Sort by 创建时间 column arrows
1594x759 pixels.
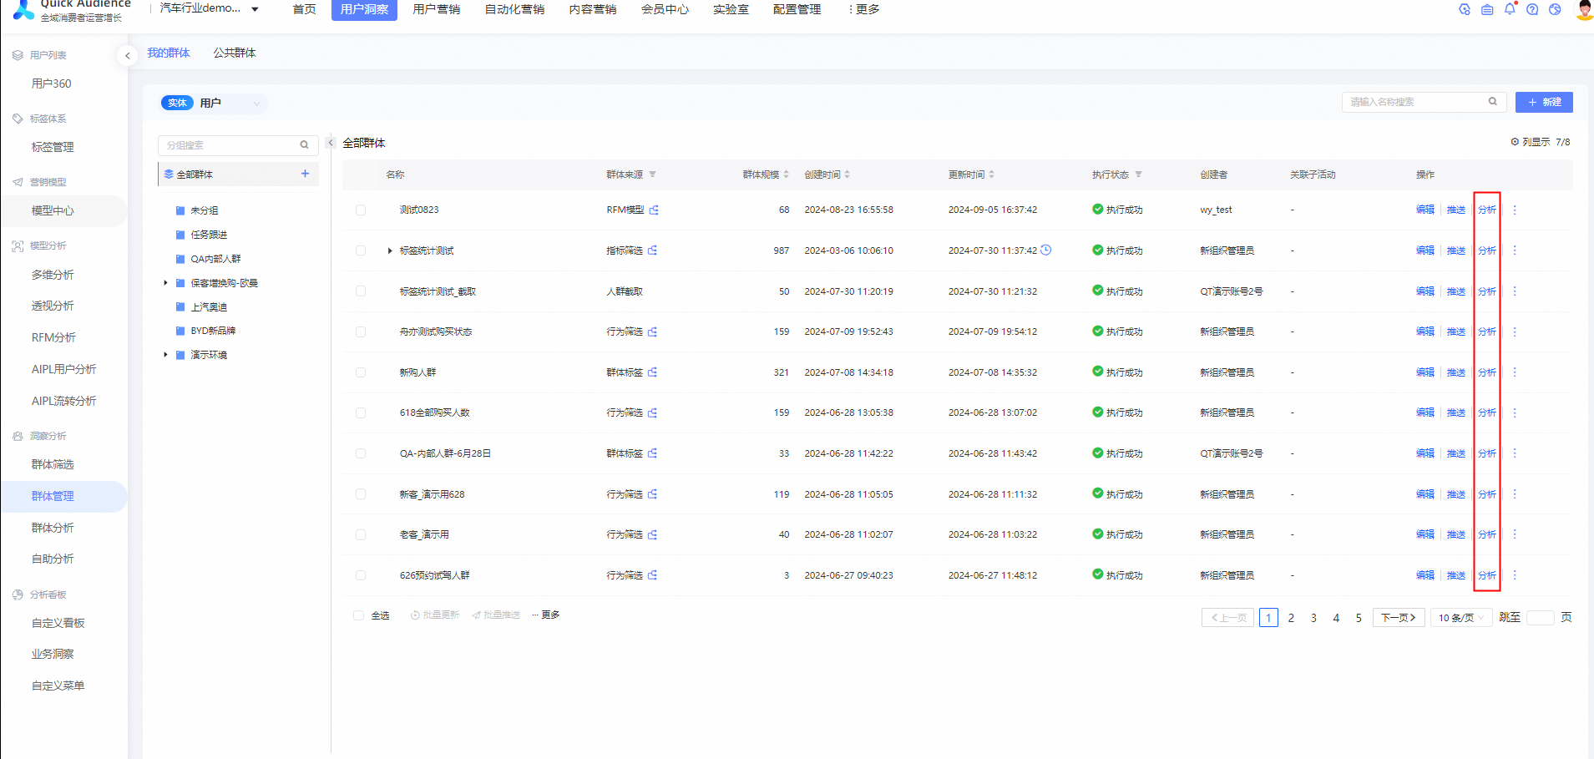pyautogui.click(x=847, y=175)
